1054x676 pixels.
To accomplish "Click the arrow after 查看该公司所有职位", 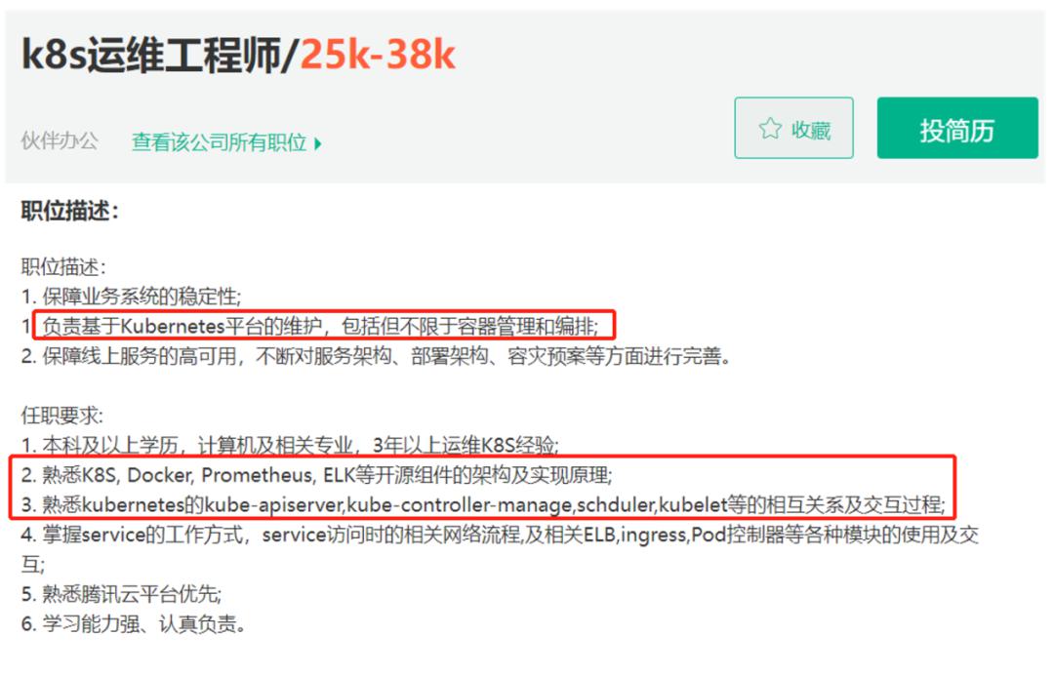I will (x=318, y=143).
